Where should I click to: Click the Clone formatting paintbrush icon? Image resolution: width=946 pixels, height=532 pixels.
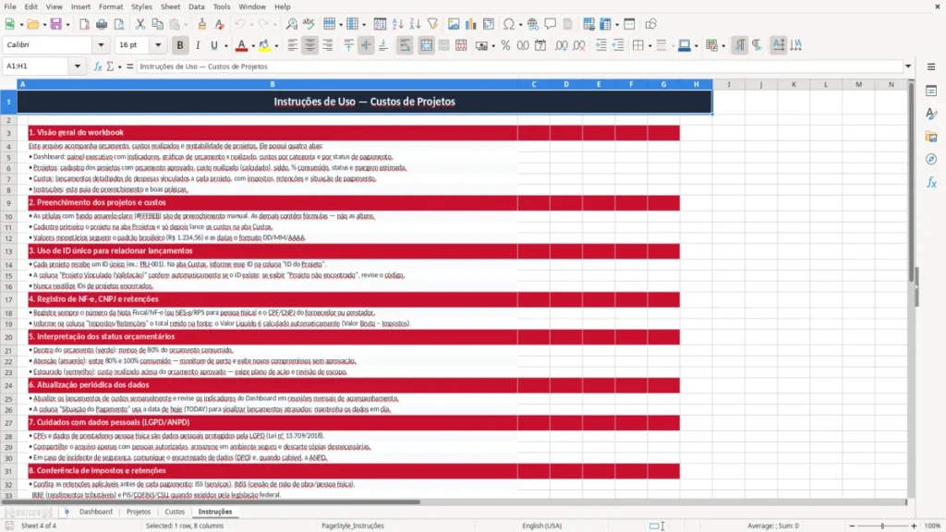click(202, 24)
